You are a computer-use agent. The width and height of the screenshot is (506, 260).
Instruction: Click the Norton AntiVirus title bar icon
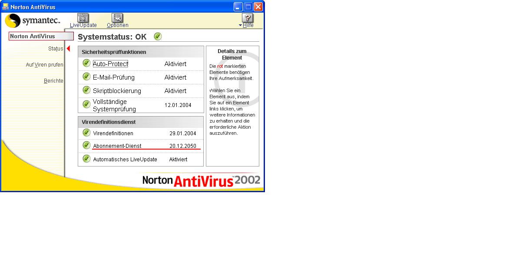[5, 7]
